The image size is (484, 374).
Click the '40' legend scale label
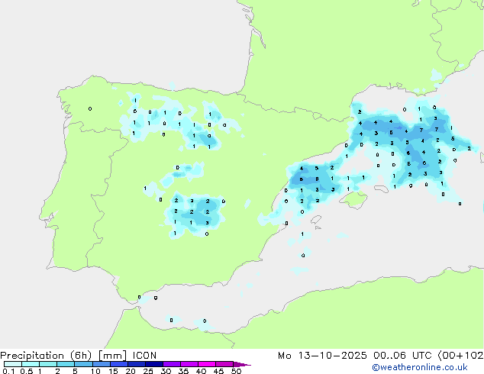tap(201, 371)
